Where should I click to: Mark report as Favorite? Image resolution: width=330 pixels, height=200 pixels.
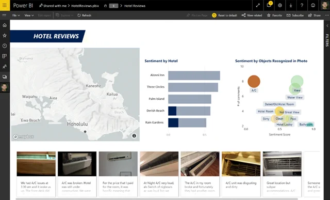274,16
